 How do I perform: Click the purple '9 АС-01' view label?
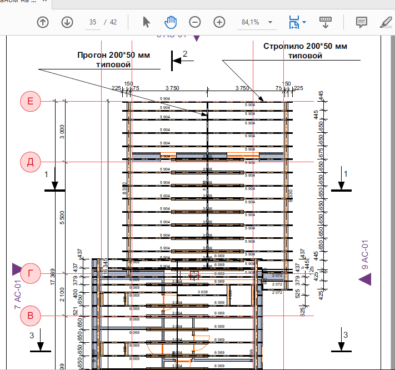pos(365,254)
